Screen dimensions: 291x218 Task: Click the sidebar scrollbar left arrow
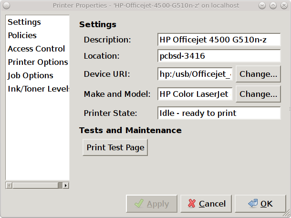(x=9, y=186)
